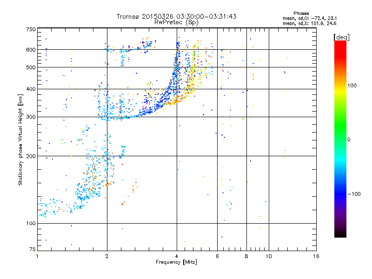The width and height of the screenshot is (372, 279).
Task: Click y-axis tick label '750'
Action: point(31,29)
